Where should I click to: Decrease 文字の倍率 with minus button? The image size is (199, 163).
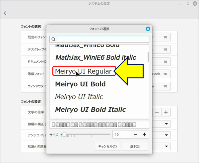pyautogui.click(x=157, y=112)
